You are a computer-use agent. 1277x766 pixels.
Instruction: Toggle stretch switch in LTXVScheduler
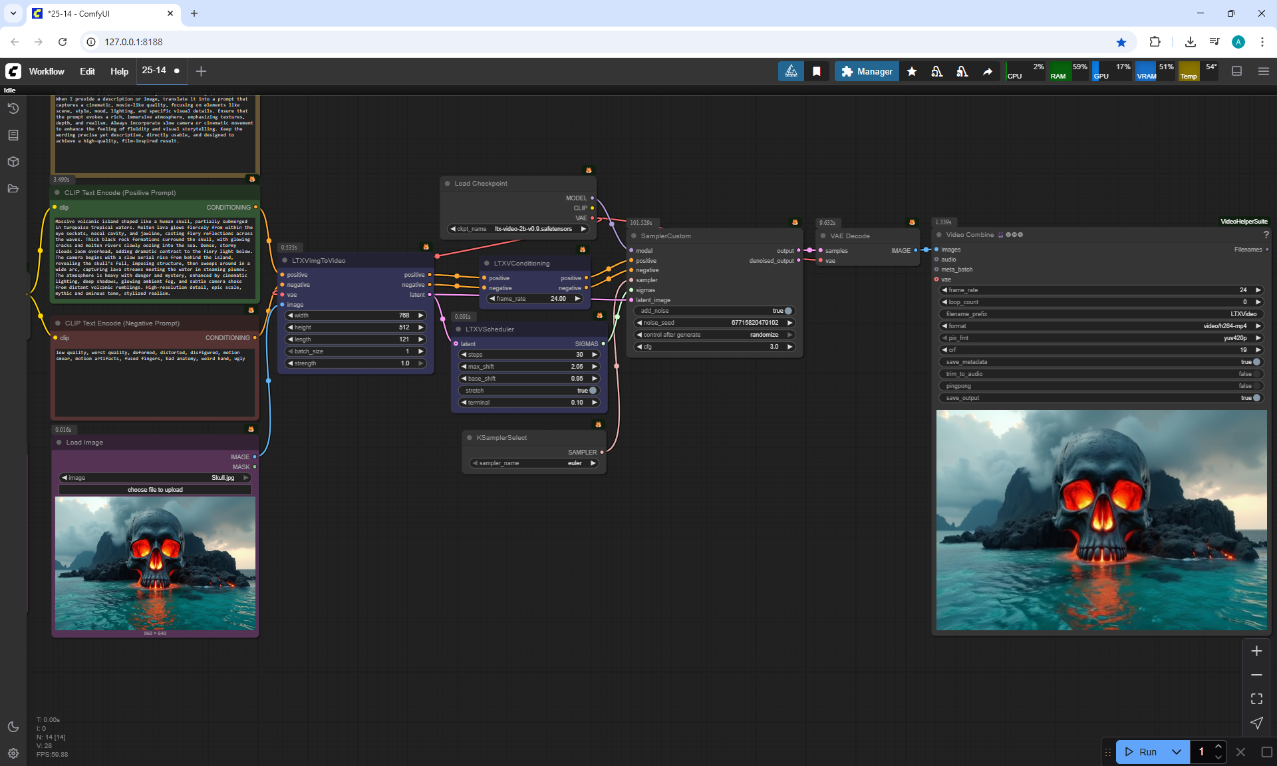(592, 391)
